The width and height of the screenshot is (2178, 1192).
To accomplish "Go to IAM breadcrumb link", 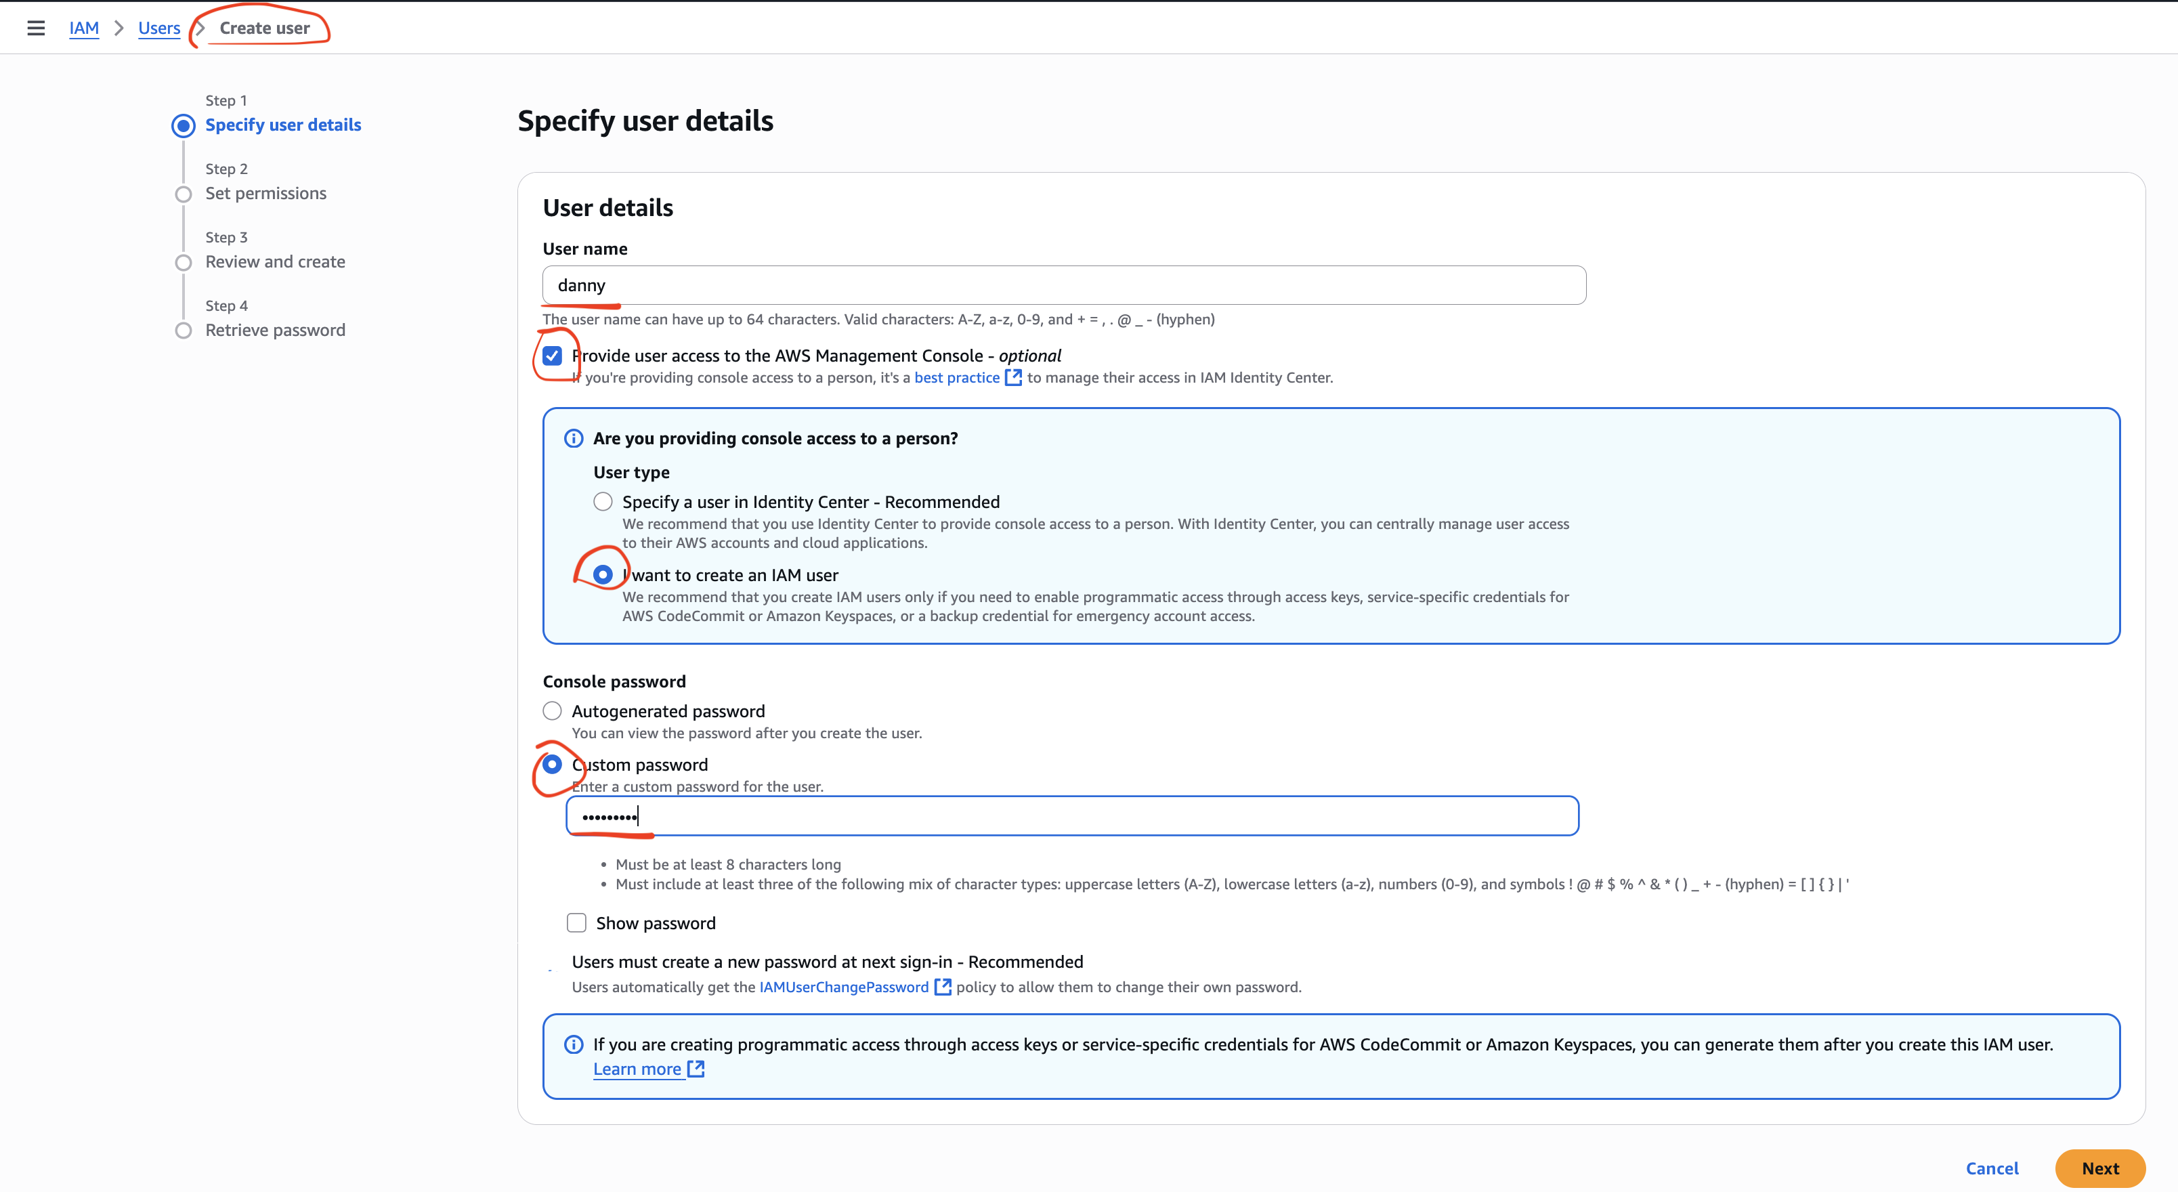I will (x=84, y=28).
